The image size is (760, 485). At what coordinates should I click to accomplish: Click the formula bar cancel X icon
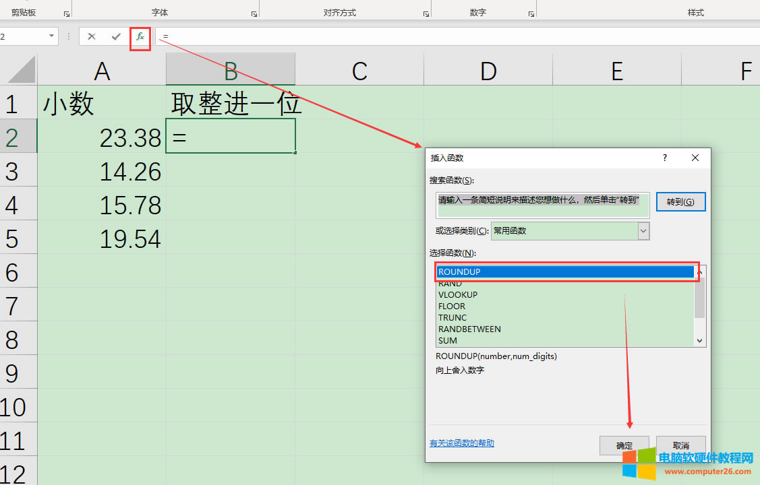92,36
